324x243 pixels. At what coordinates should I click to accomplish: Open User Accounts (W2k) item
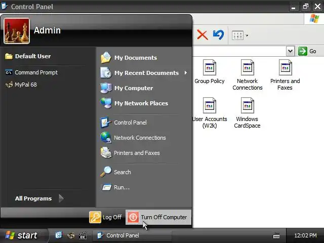tap(209, 113)
